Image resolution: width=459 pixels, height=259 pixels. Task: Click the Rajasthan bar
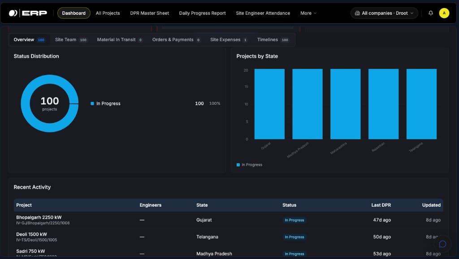pos(384,104)
